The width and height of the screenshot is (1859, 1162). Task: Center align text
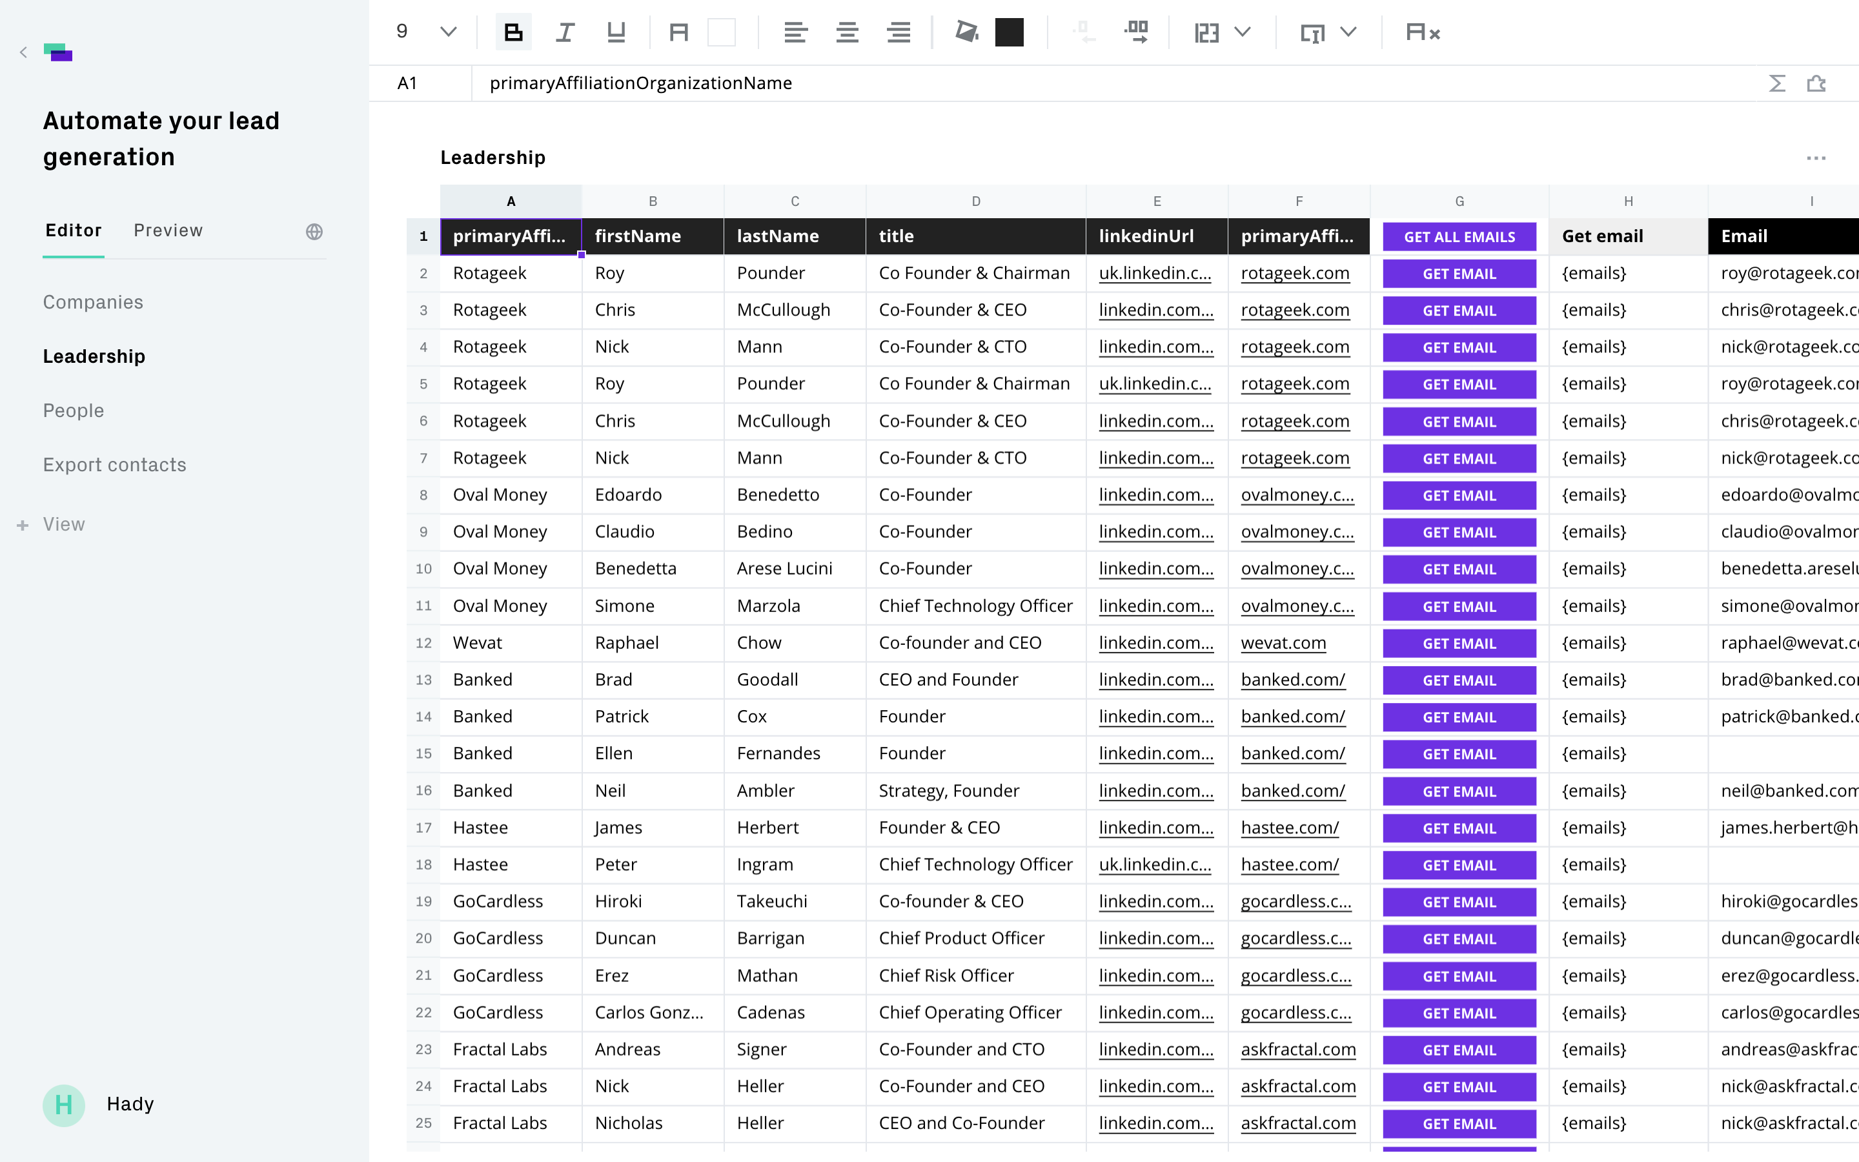(846, 32)
